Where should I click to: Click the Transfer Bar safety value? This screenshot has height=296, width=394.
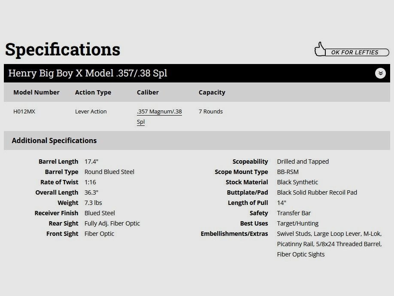coord(294,213)
